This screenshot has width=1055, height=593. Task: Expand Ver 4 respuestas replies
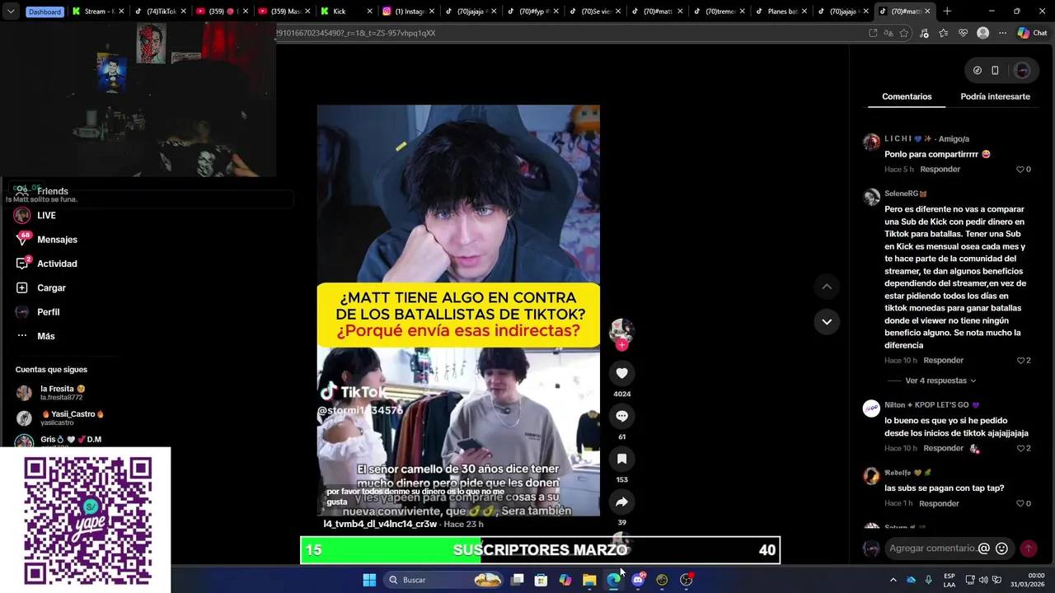coord(940,381)
